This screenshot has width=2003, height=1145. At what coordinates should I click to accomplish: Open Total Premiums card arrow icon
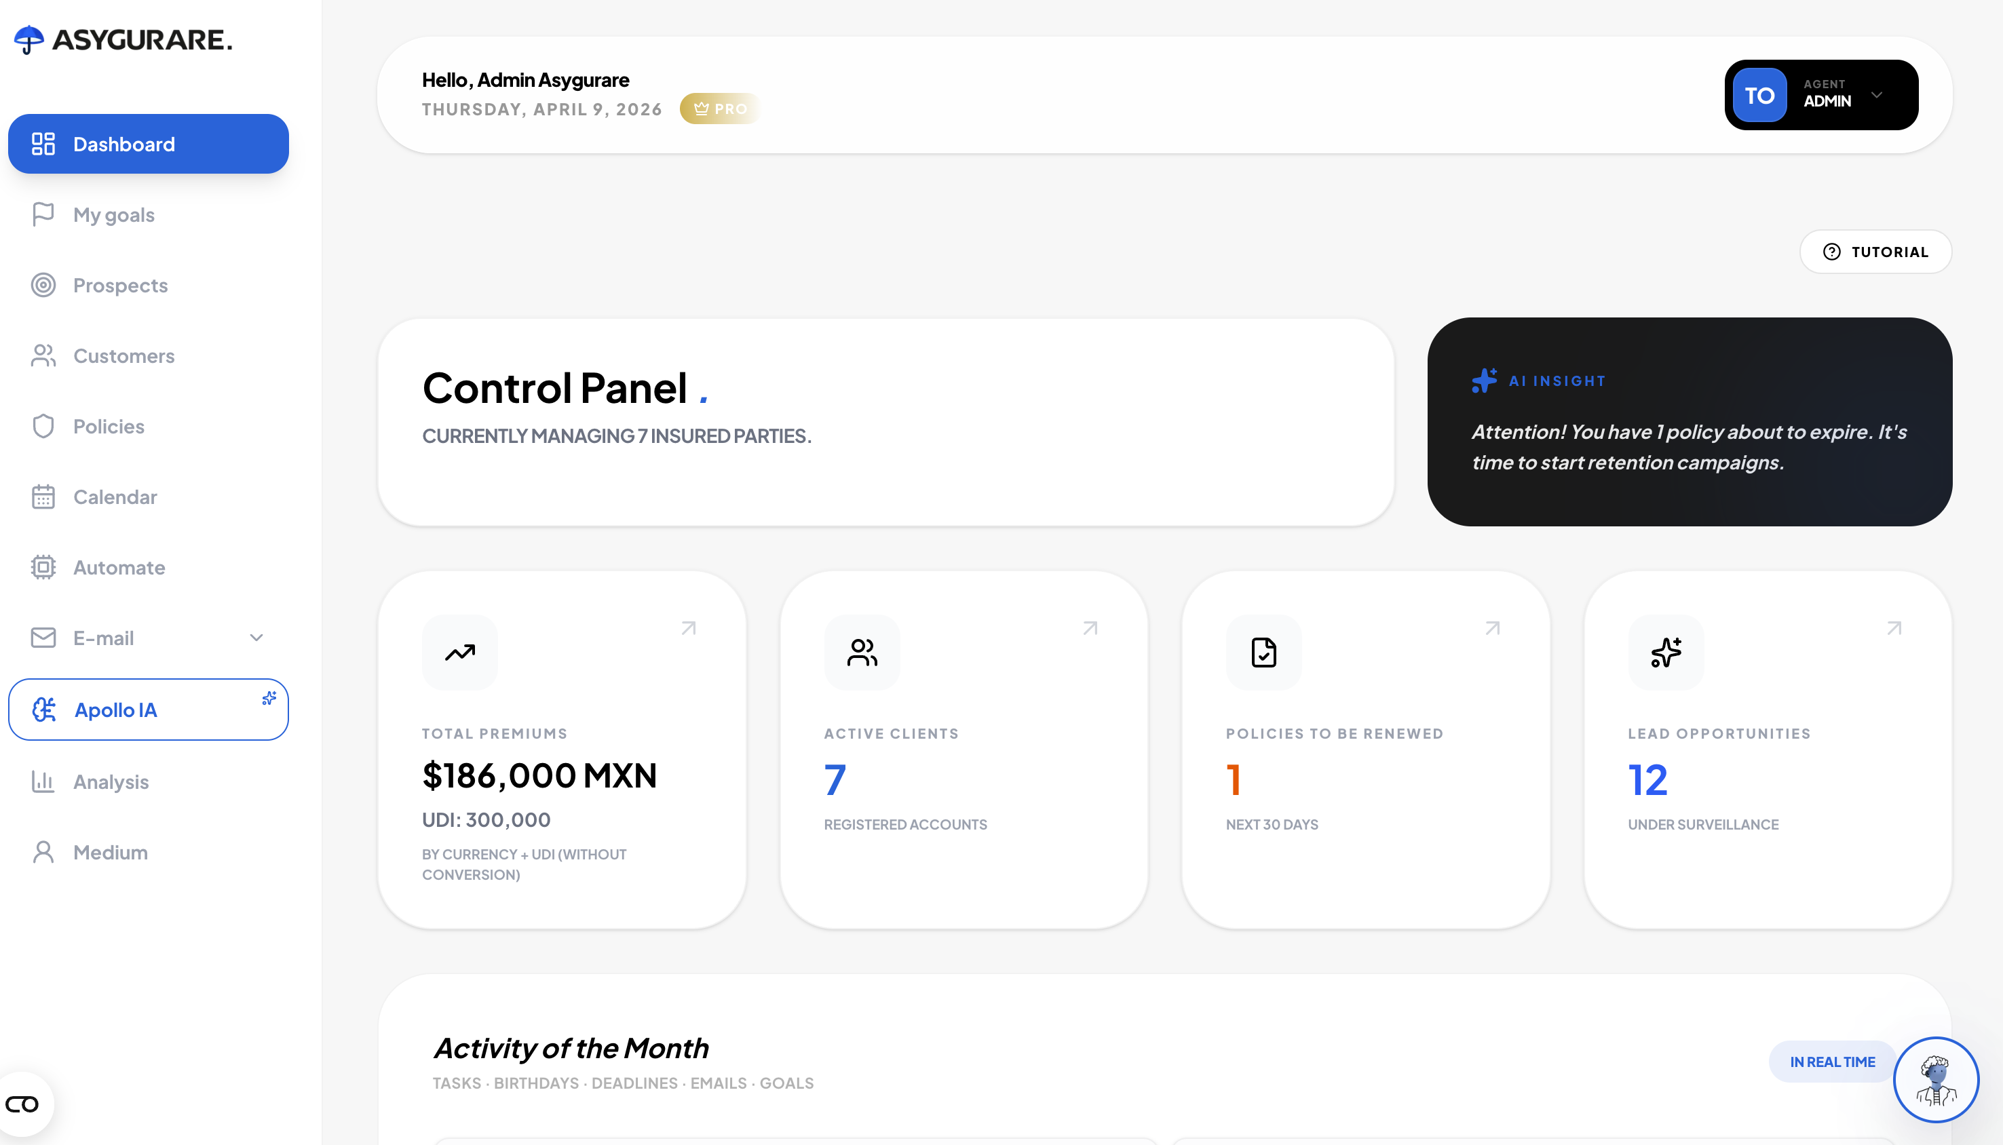(x=688, y=628)
